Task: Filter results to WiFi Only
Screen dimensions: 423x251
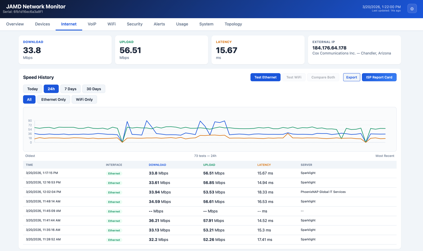Action: pyautogui.click(x=84, y=100)
